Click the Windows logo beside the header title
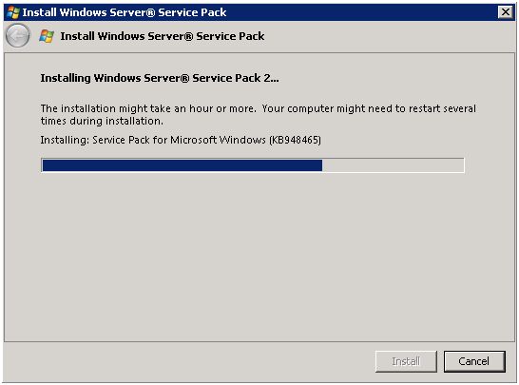Viewport: 519px width, 385px height. pos(47,36)
